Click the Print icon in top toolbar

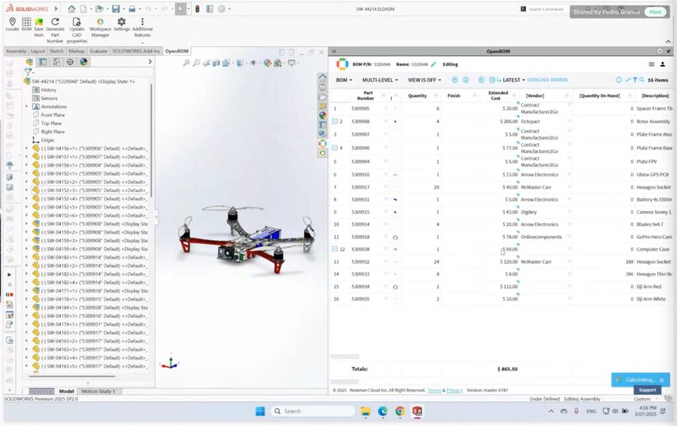132,9
